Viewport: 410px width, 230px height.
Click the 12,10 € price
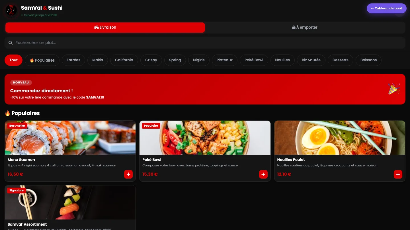(284, 174)
